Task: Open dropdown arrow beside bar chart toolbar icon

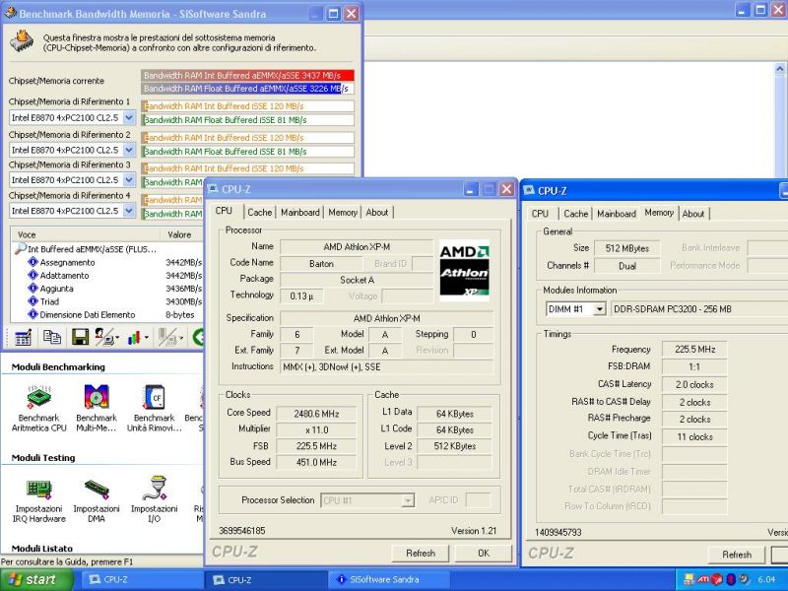Action: [x=146, y=338]
